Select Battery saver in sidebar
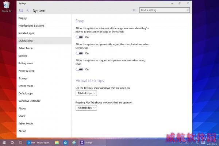 coord(44,63)
